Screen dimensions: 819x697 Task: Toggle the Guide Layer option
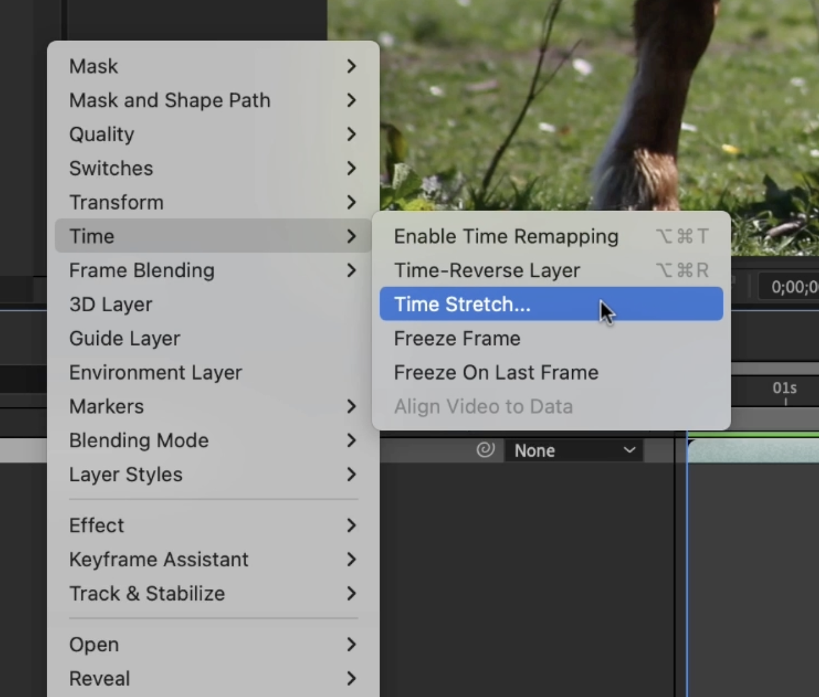[x=213, y=339]
